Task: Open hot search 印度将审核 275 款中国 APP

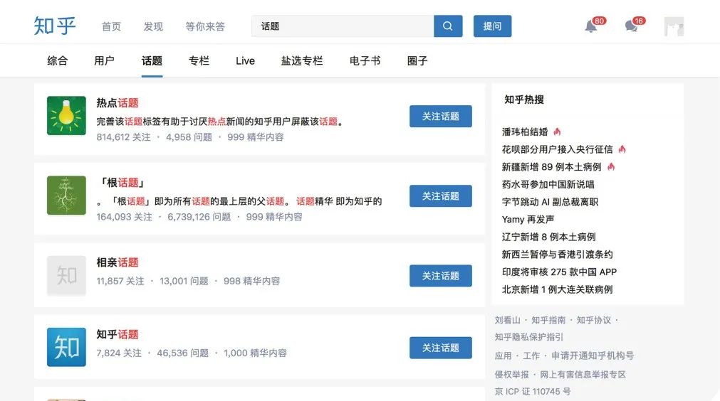Action: [x=559, y=272]
